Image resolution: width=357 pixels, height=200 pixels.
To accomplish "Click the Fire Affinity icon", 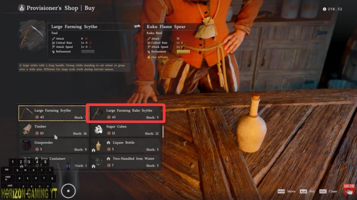I will [x=149, y=57].
